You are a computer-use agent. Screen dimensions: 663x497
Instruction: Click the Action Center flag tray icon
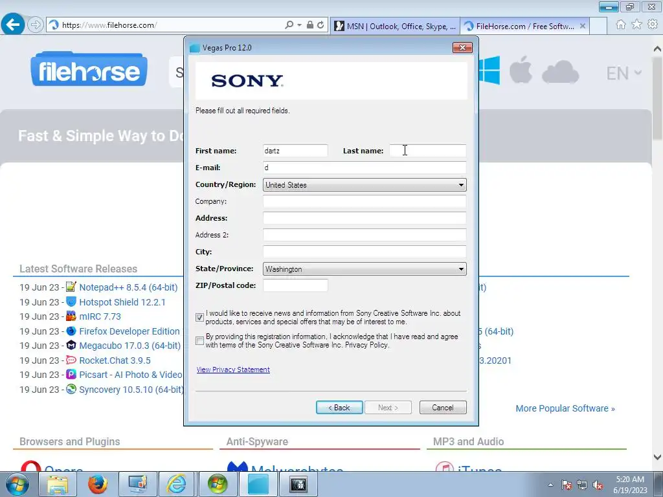[566, 485]
